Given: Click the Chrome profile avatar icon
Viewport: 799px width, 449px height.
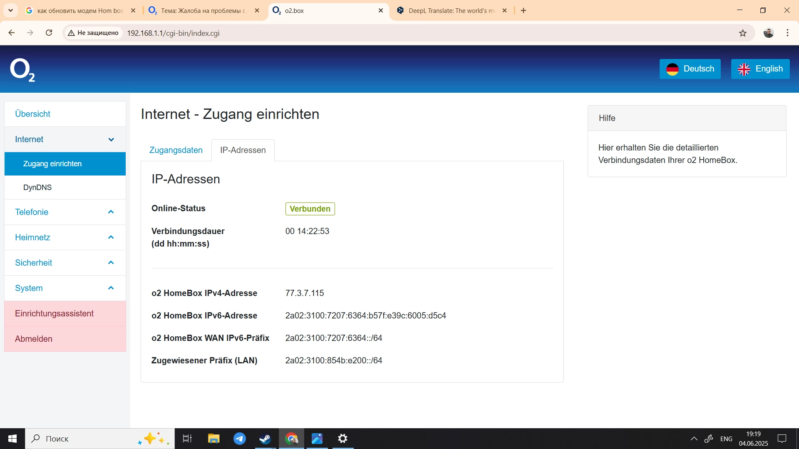Looking at the screenshot, I should click(768, 33).
